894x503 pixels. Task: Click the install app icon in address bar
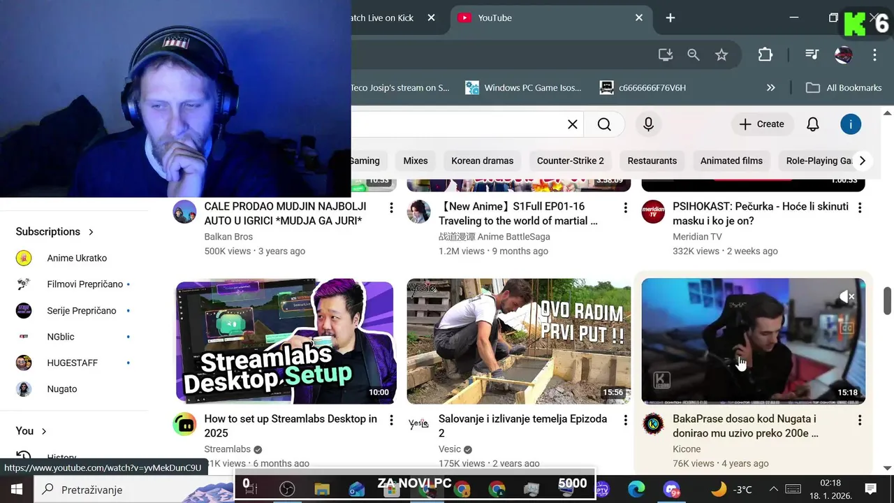tap(666, 54)
